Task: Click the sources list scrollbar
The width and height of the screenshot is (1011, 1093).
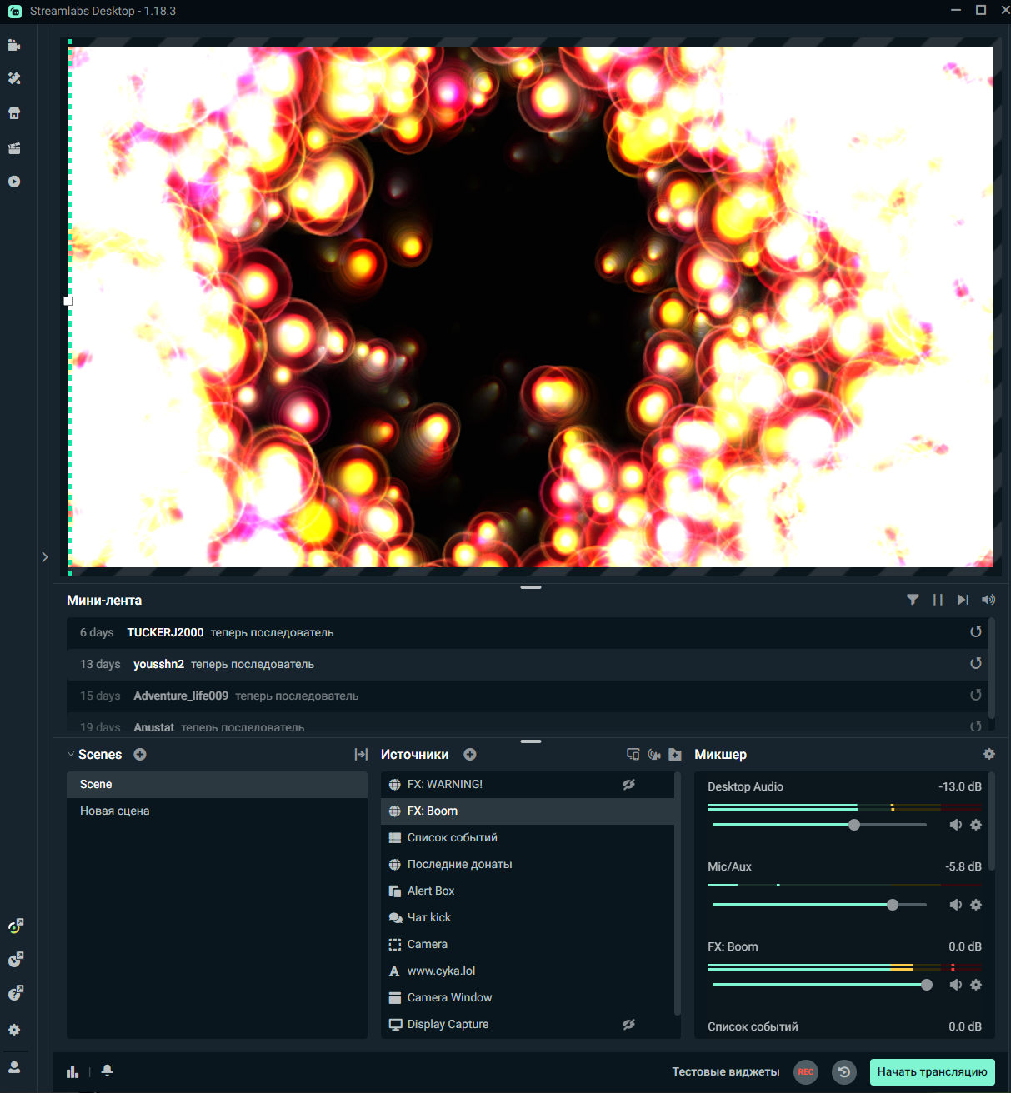Action: pyautogui.click(x=677, y=893)
